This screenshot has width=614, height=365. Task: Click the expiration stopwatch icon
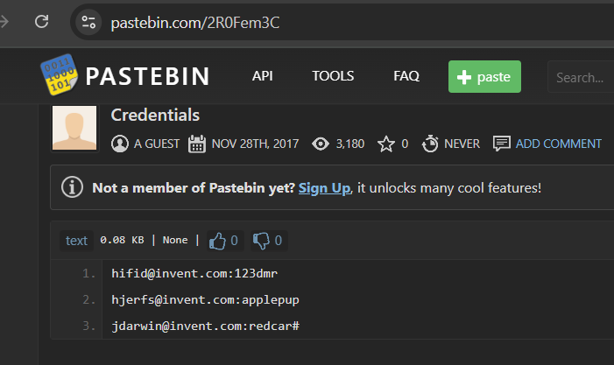pos(430,144)
